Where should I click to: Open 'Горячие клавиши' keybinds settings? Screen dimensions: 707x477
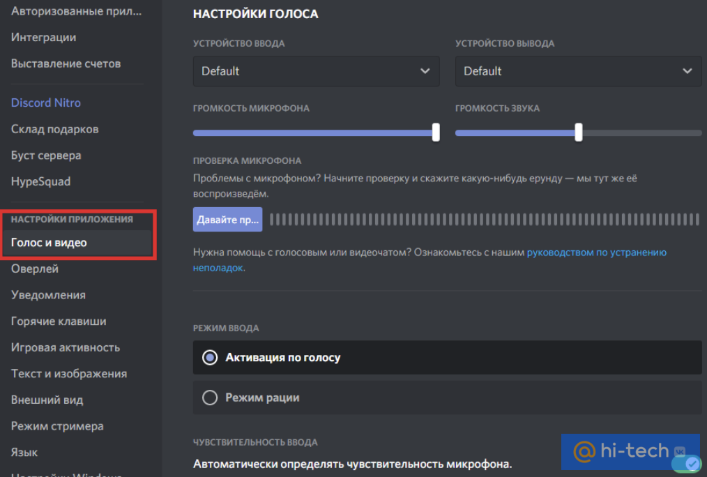(x=59, y=321)
